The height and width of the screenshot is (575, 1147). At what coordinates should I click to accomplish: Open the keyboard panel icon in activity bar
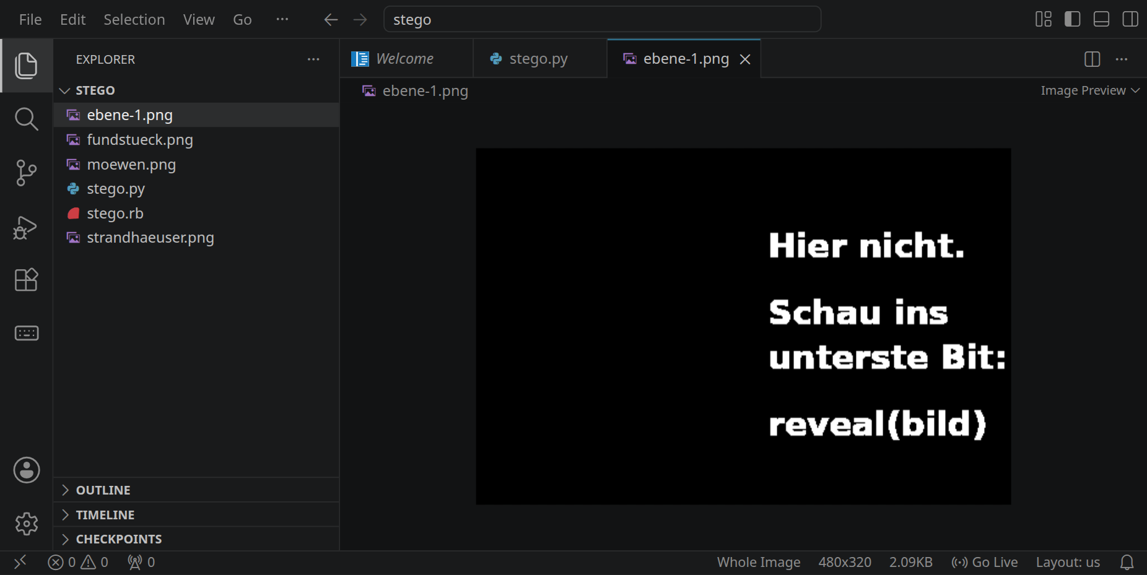tap(26, 334)
